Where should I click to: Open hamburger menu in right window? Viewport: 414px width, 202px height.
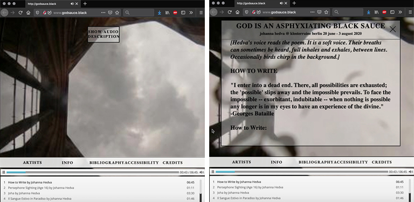pyautogui.click(x=410, y=12)
